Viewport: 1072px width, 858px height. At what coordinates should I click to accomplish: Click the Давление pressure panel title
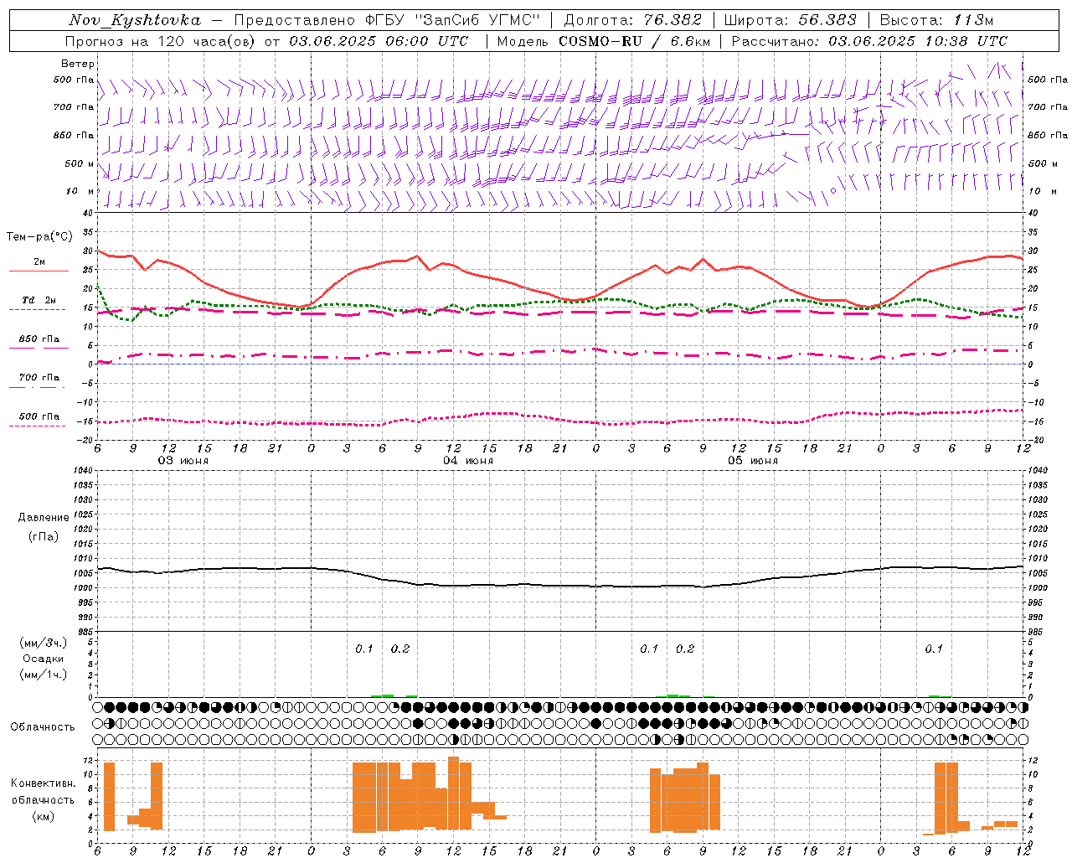point(44,518)
